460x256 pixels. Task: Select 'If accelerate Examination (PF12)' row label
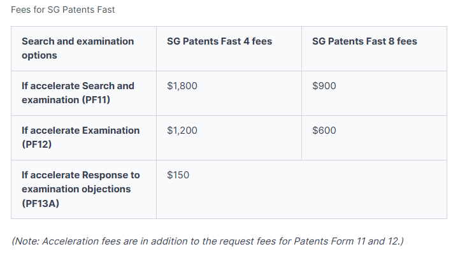80,138
